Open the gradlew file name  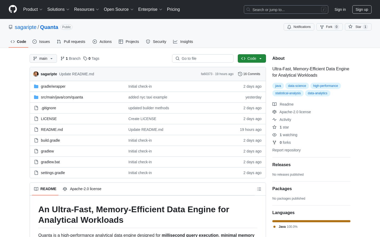pyautogui.click(x=47, y=151)
